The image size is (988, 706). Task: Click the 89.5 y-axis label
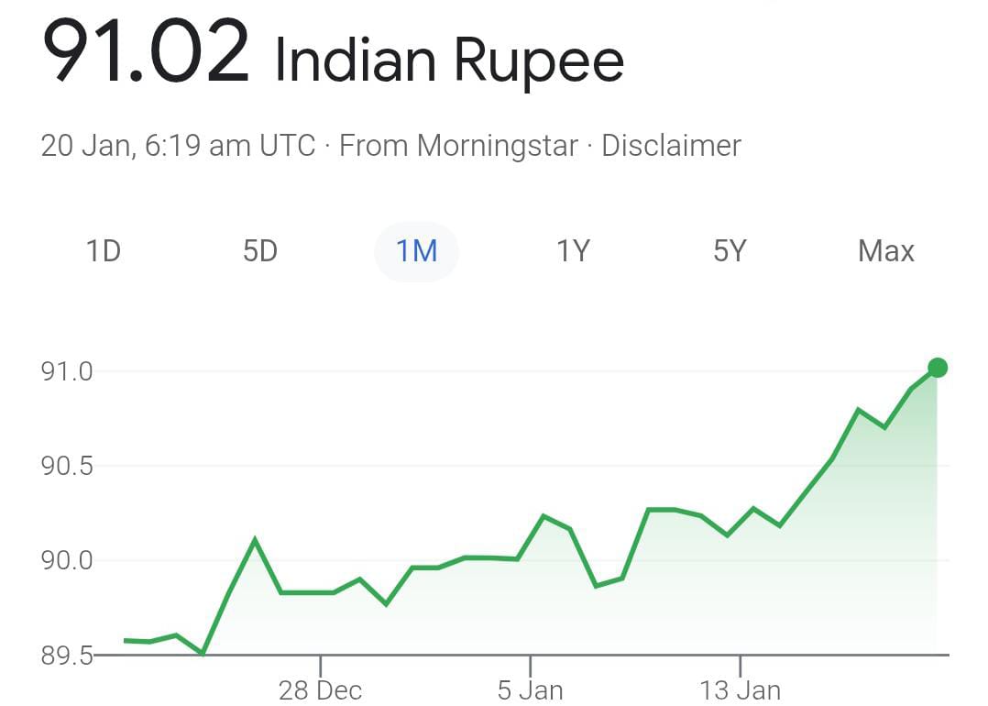(x=68, y=655)
